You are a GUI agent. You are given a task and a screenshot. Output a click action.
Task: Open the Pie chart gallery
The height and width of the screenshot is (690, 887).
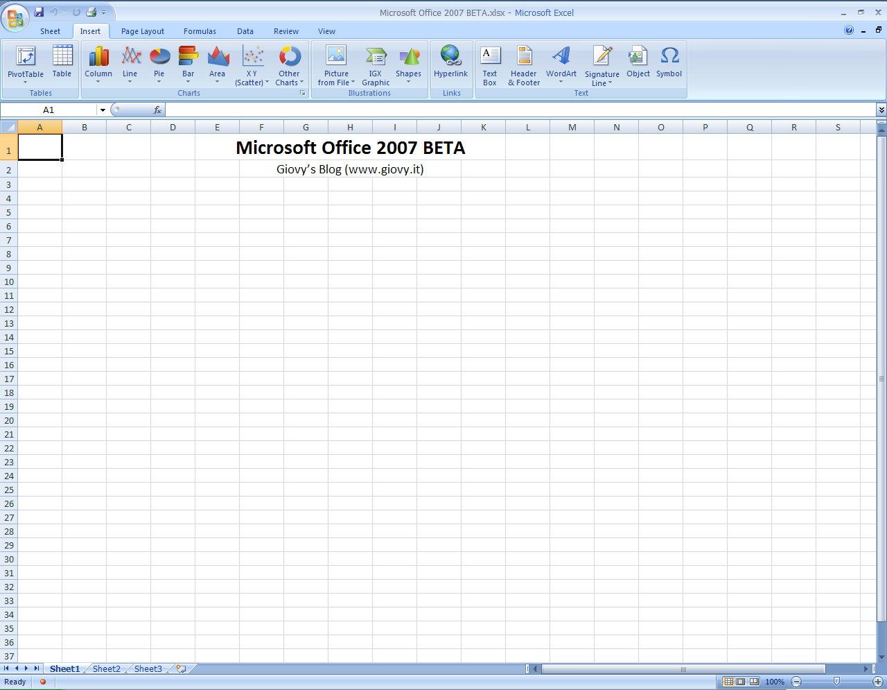159,64
